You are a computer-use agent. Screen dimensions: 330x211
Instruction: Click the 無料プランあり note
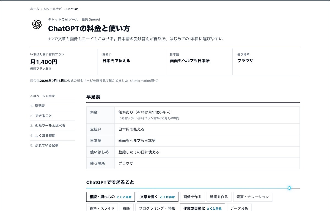(41, 69)
